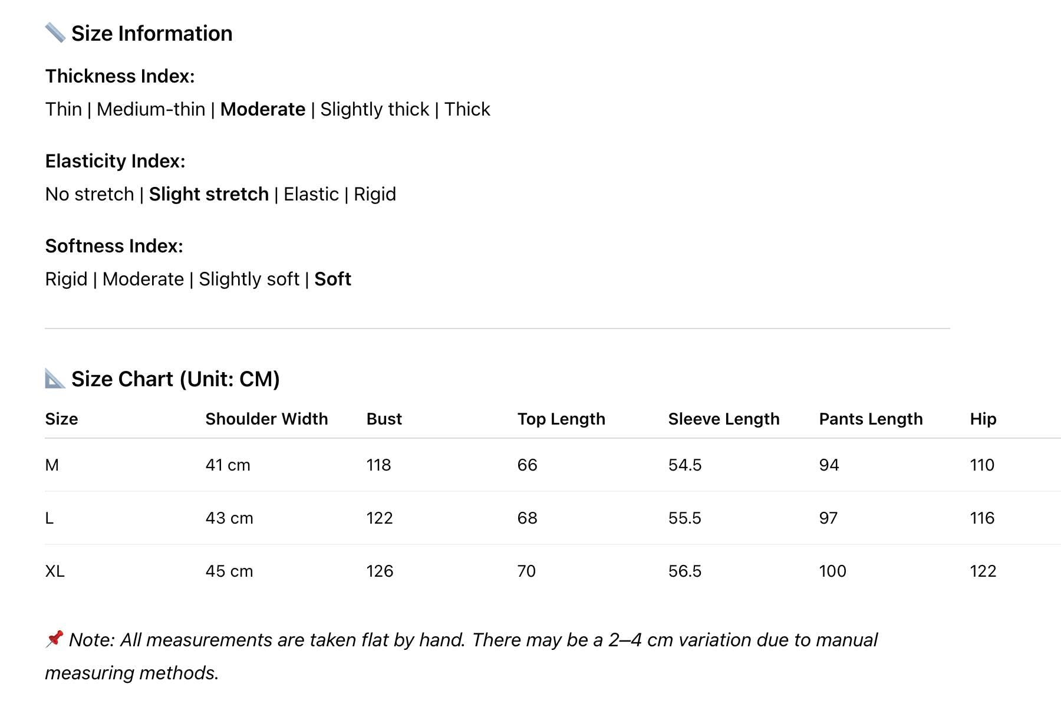
Task: Select the M size row label
Action: [x=52, y=465]
